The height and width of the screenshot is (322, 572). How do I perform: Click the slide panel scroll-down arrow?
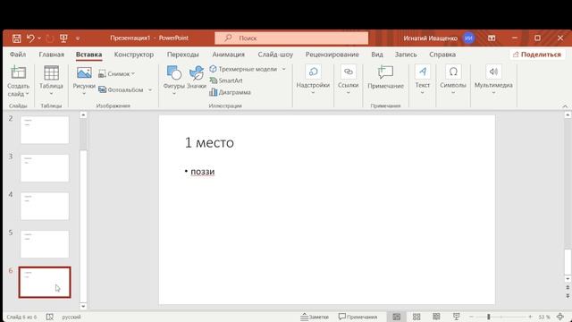tap(83, 306)
